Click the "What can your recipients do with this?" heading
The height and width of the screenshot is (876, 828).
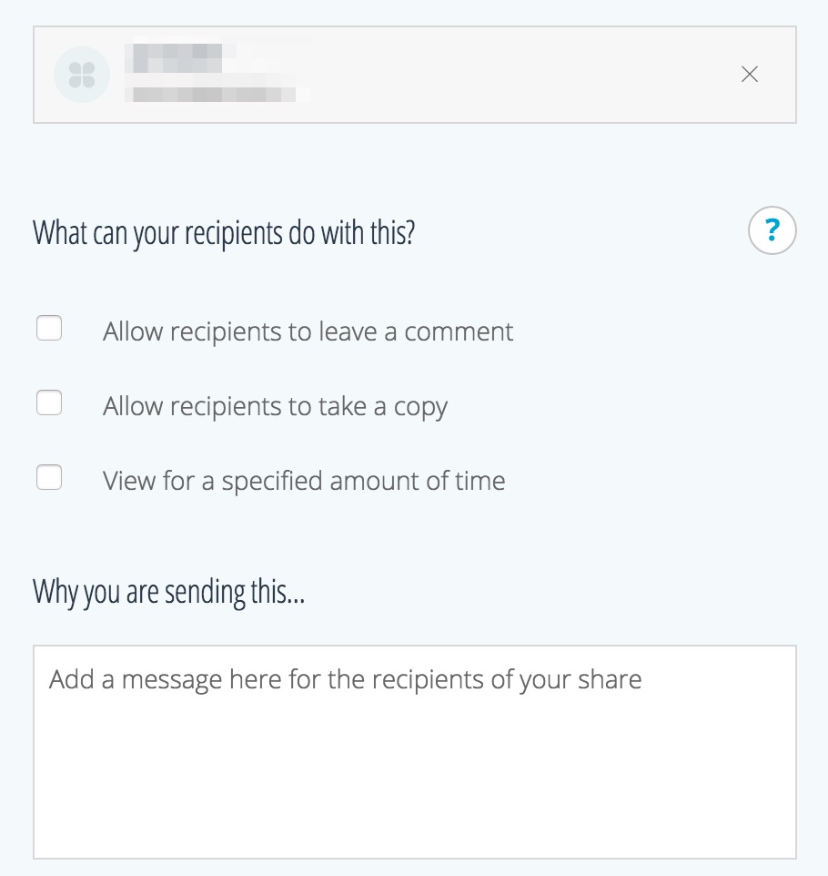click(x=224, y=233)
